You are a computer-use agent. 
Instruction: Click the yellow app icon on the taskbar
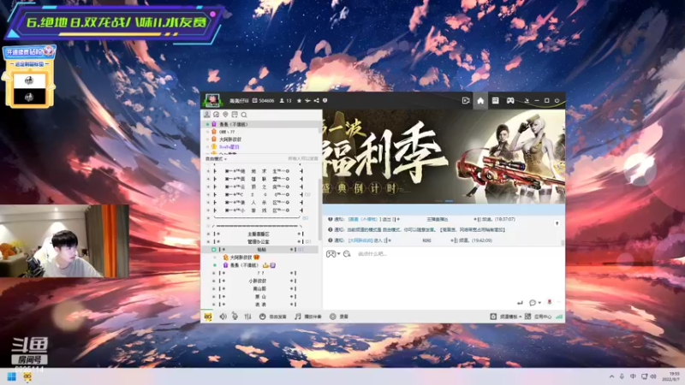tap(27, 376)
